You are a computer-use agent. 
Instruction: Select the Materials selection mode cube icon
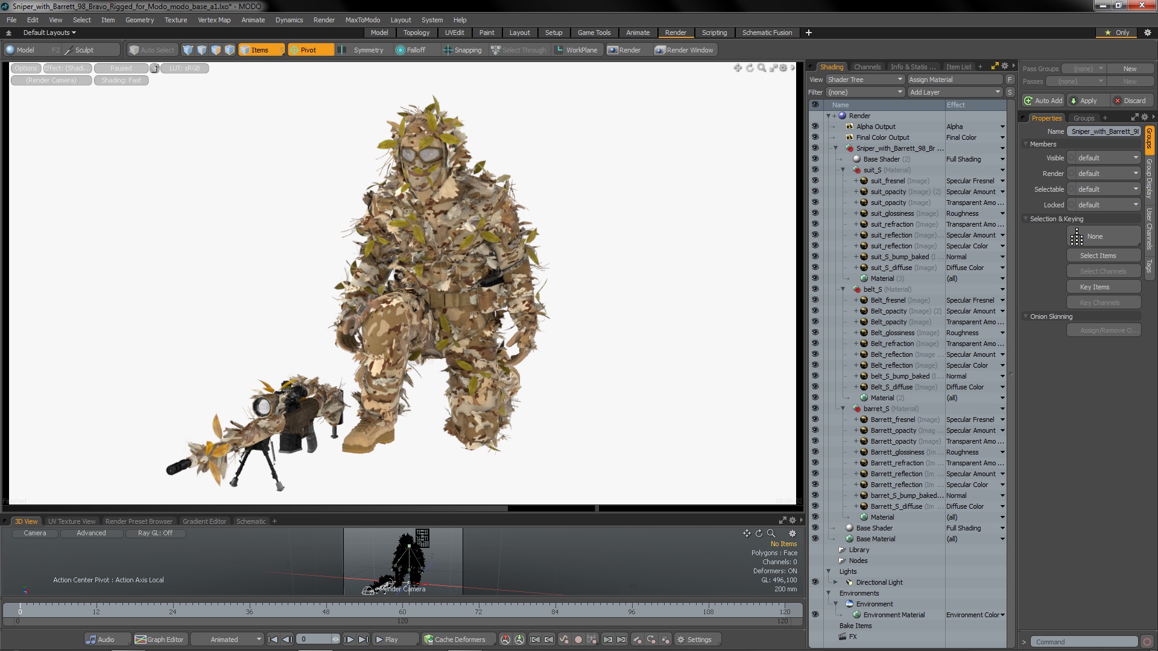229,50
